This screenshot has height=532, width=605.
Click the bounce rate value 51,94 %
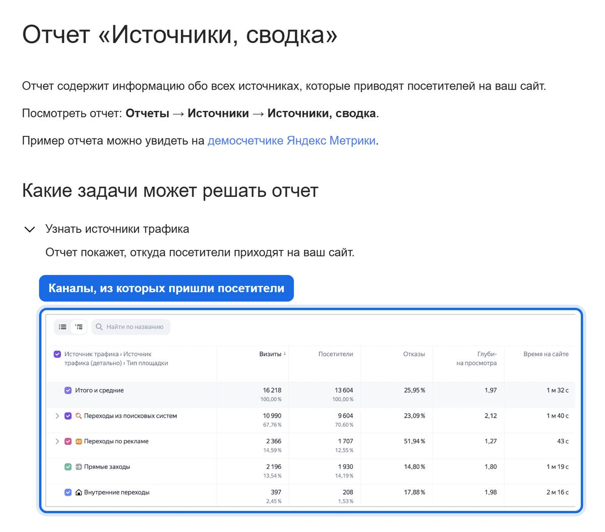point(414,441)
